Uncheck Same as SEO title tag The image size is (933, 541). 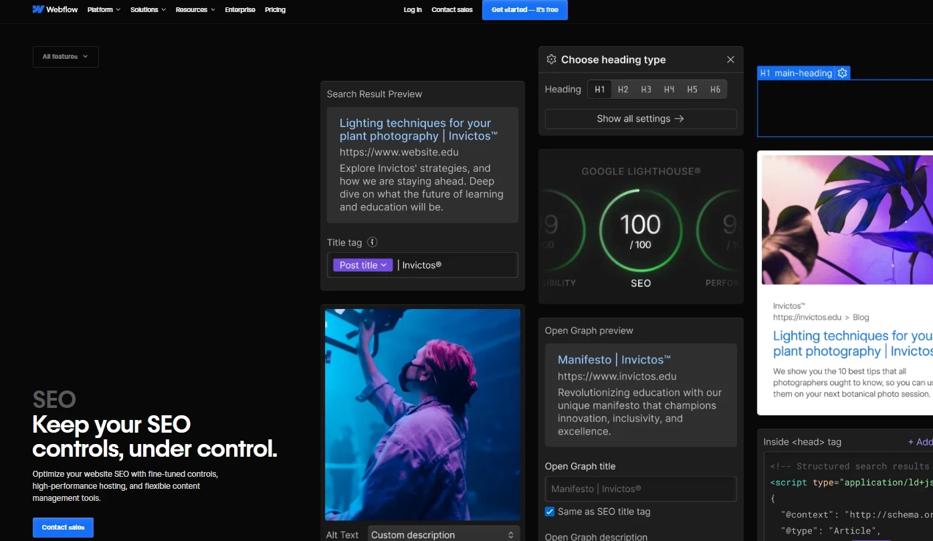coord(550,512)
